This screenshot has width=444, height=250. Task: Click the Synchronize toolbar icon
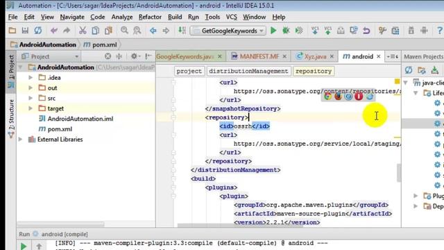[x=38, y=31]
